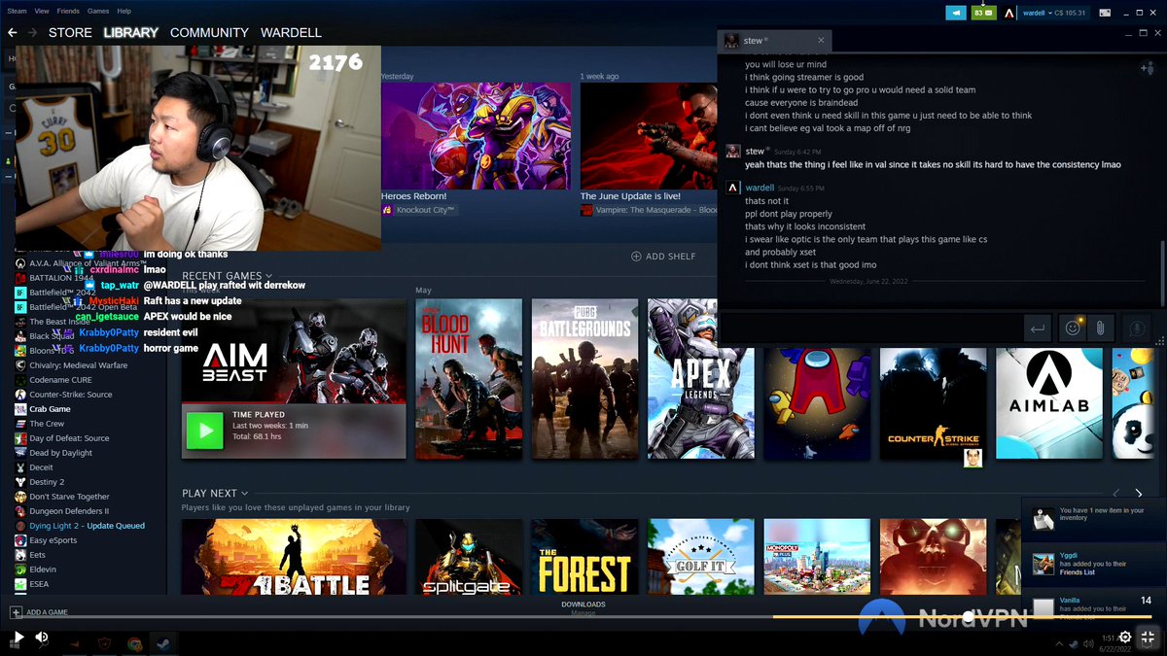Click the Crab Game icon in the sidebar
The height and width of the screenshot is (656, 1167).
20,409
